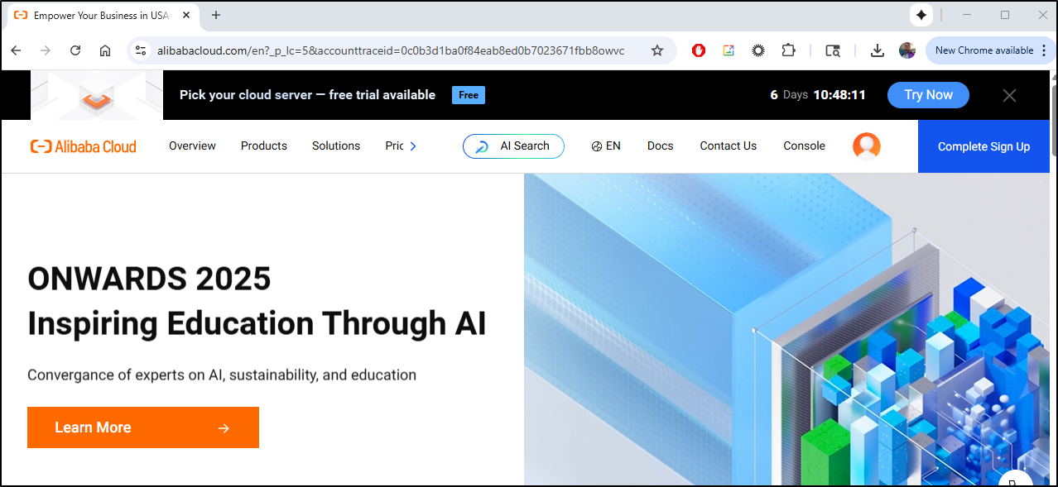The width and height of the screenshot is (1058, 487).
Task: Open the browser Extensions puzzle icon
Action: click(x=788, y=50)
